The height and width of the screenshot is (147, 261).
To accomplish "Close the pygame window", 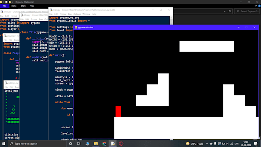I will [x=254, y=27].
